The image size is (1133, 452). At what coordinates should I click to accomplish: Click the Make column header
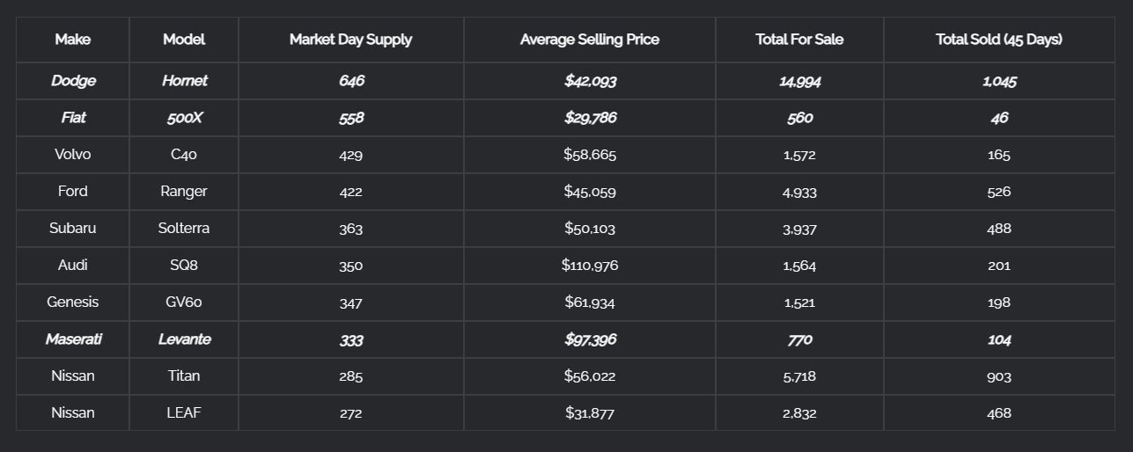pyautogui.click(x=72, y=40)
